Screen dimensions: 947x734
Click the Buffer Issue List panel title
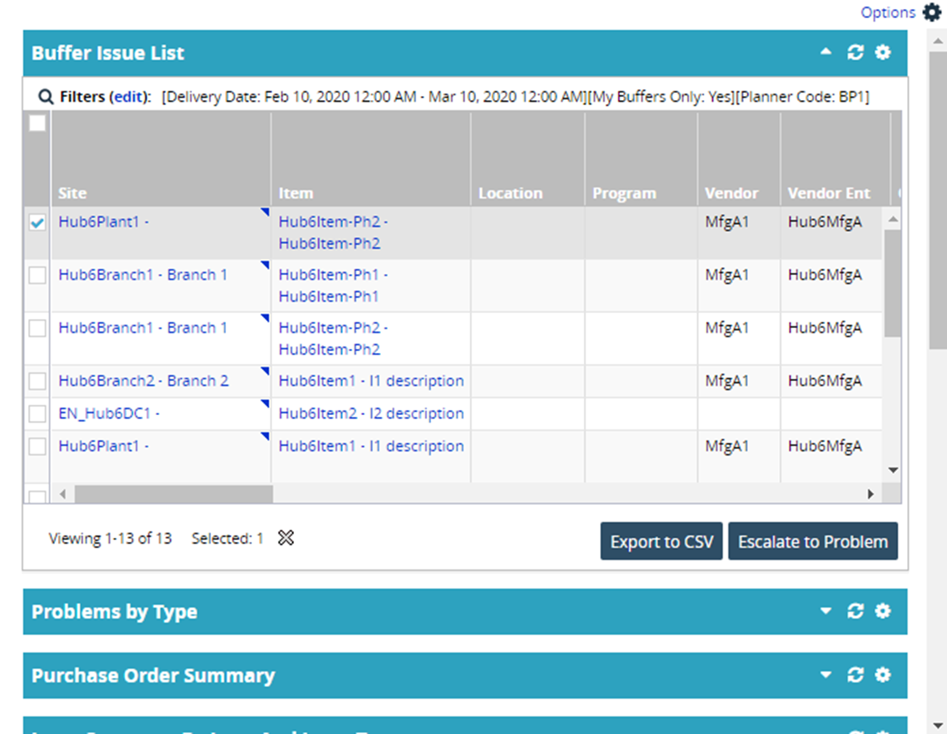coord(108,53)
